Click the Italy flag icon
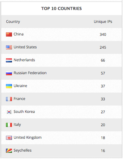Screen dimensions: 123x159 coord(9,125)
